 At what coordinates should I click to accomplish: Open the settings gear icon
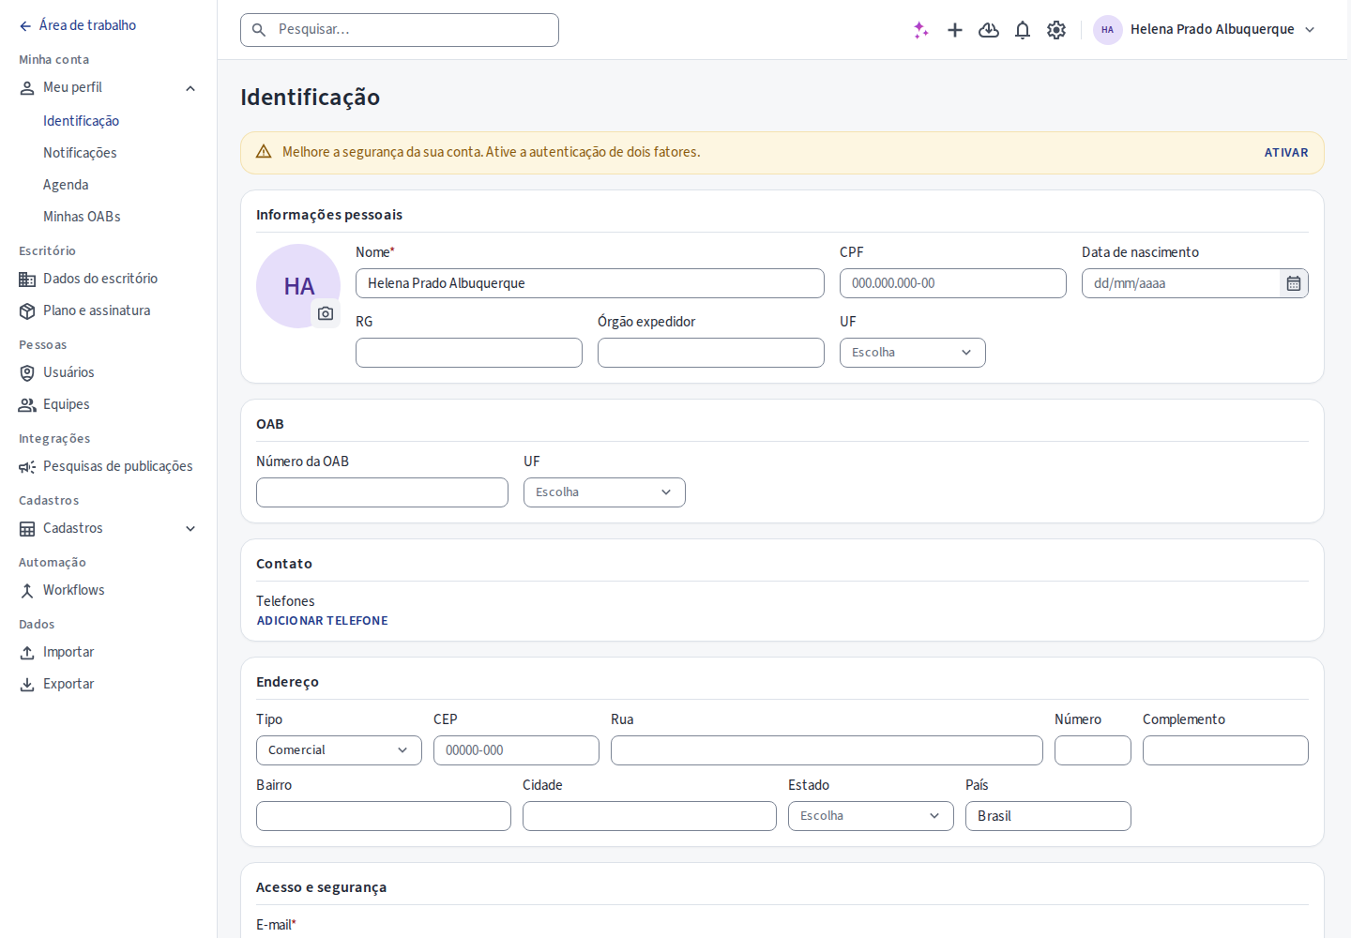[x=1056, y=30]
